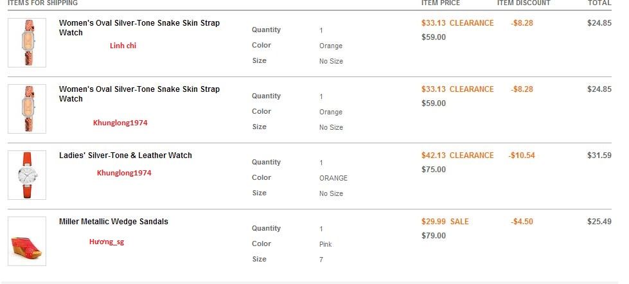Select the Linh chi red label
This screenshot has width=629, height=284.
tap(123, 46)
